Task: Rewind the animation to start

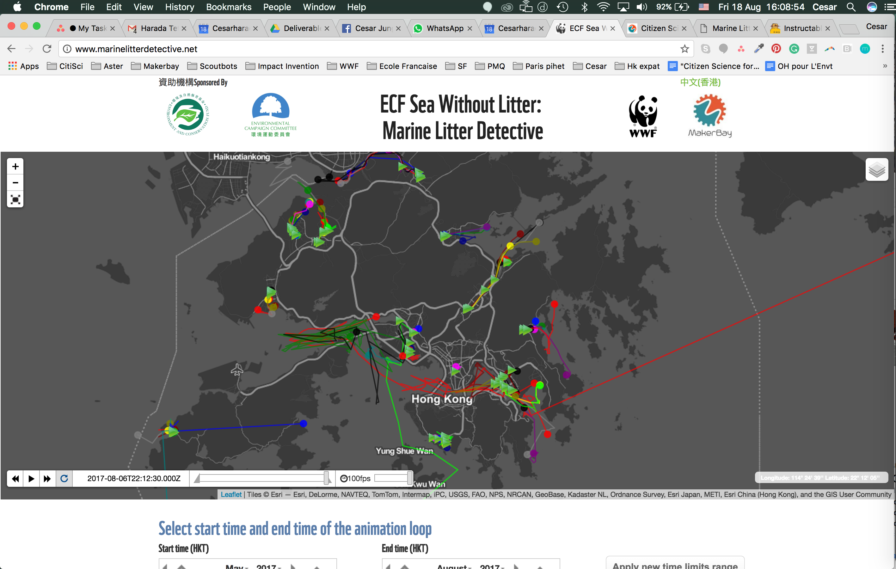Action: pyautogui.click(x=15, y=479)
